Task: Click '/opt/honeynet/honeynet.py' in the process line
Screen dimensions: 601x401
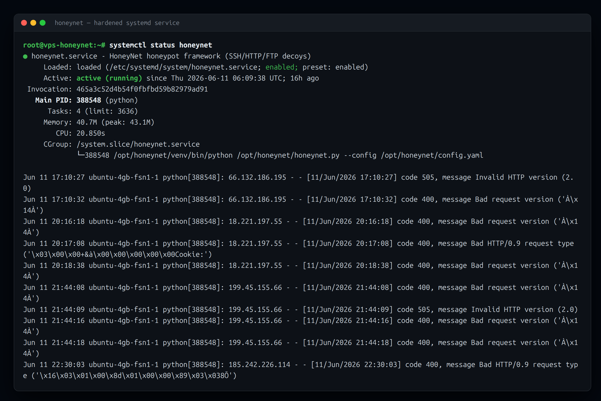Action: tap(288, 155)
